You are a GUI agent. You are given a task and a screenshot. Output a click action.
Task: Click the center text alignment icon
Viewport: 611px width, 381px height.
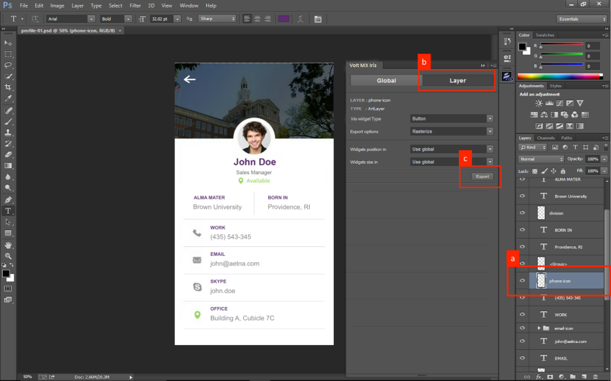(x=257, y=19)
